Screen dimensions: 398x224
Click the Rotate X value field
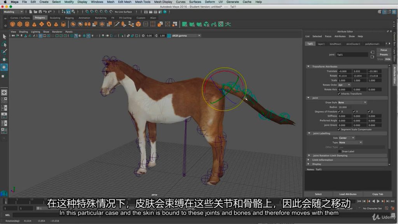pyautogui.click(x=345, y=76)
